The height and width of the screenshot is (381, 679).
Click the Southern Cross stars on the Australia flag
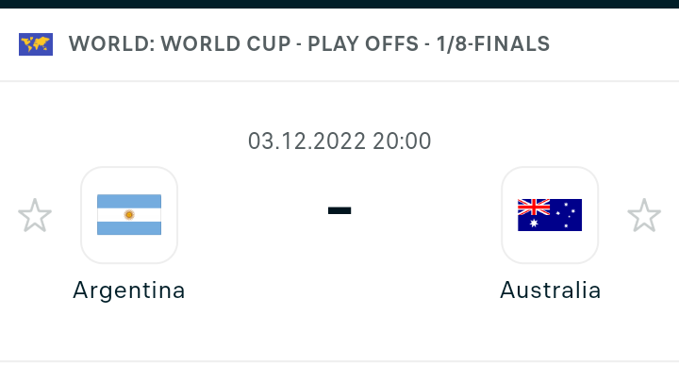(x=566, y=215)
